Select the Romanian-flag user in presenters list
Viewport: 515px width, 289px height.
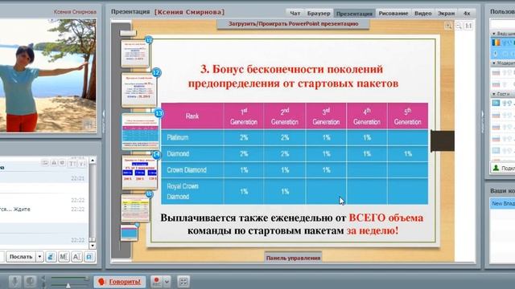[502, 43]
